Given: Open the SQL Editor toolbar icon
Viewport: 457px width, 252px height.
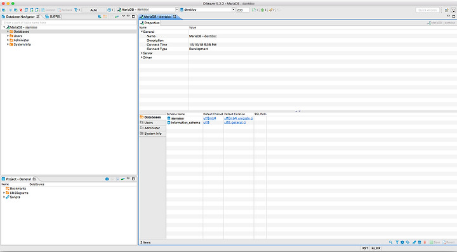Looking at the screenshot, I should point(26,10).
